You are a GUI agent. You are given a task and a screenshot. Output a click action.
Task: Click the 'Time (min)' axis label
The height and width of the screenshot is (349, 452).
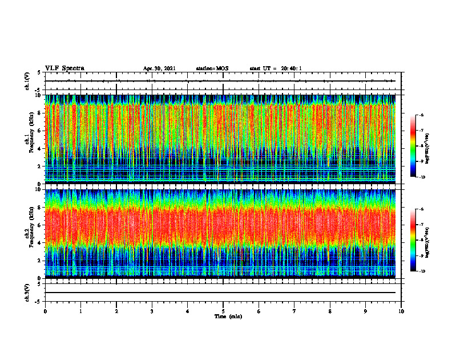click(228, 316)
